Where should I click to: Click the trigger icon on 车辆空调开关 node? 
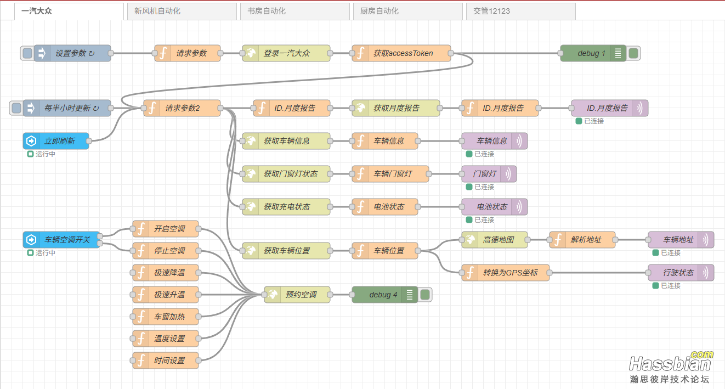pyautogui.click(x=31, y=240)
